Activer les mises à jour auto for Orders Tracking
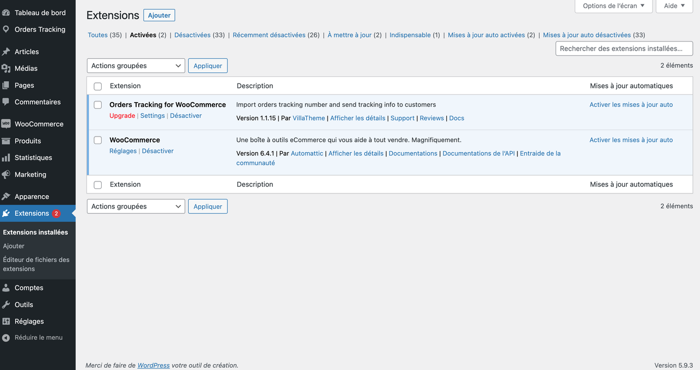Image resolution: width=700 pixels, height=370 pixels. pos(631,105)
